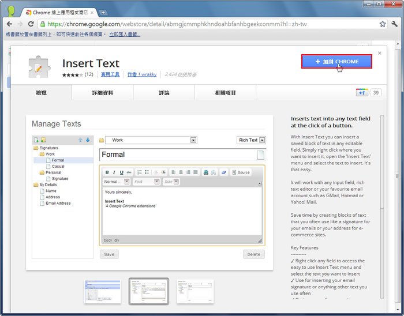Click the page scrollbar down arrow

[x=398, y=310]
